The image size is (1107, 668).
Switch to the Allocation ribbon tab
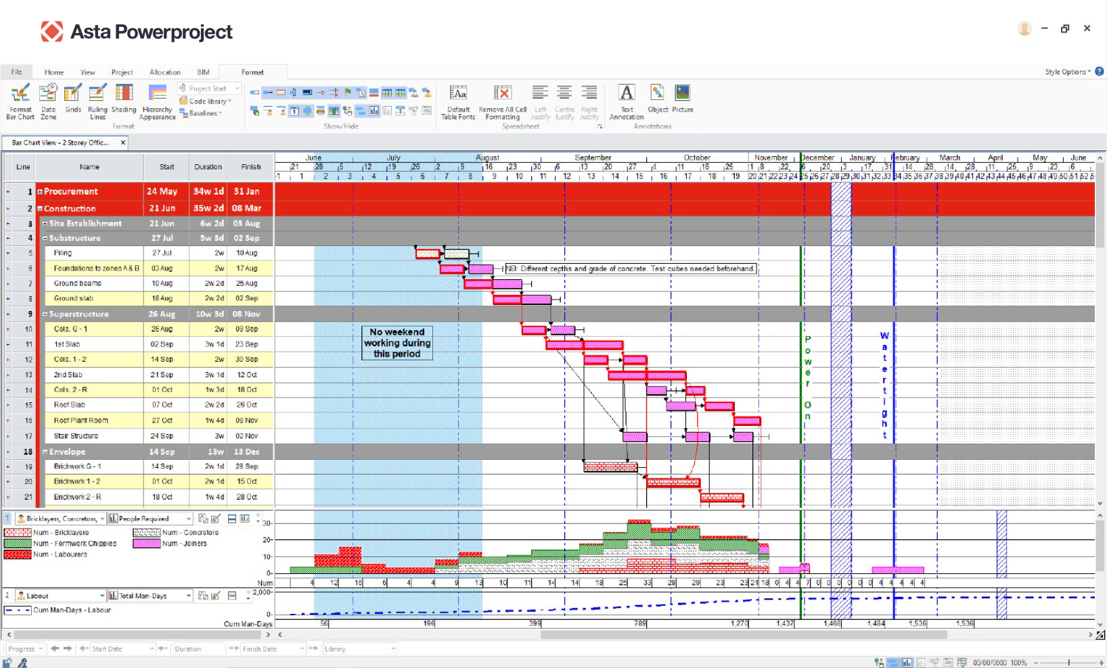tap(165, 72)
